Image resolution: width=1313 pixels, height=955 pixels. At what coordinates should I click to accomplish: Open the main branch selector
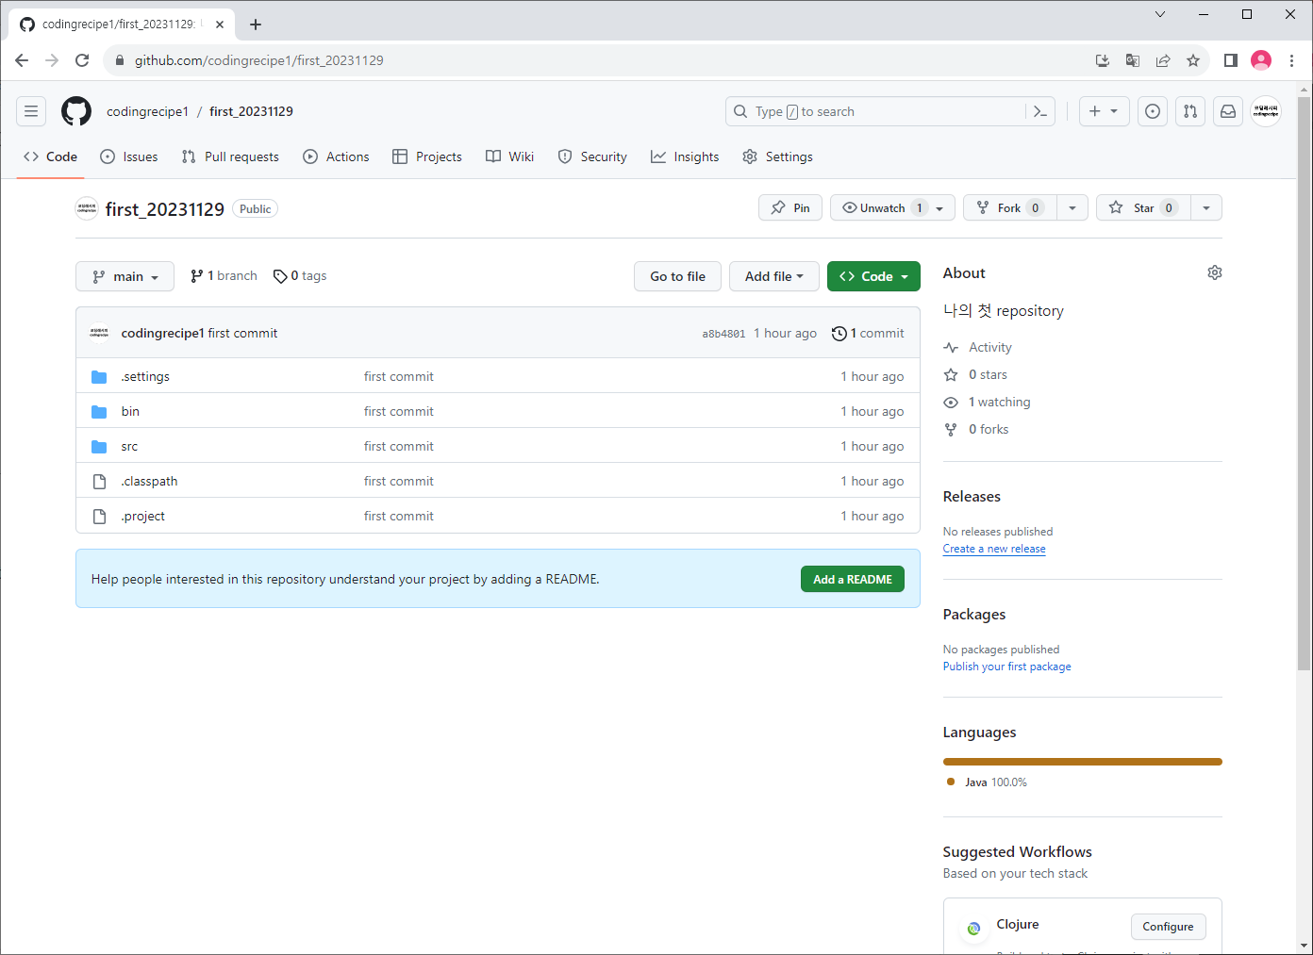coord(125,276)
